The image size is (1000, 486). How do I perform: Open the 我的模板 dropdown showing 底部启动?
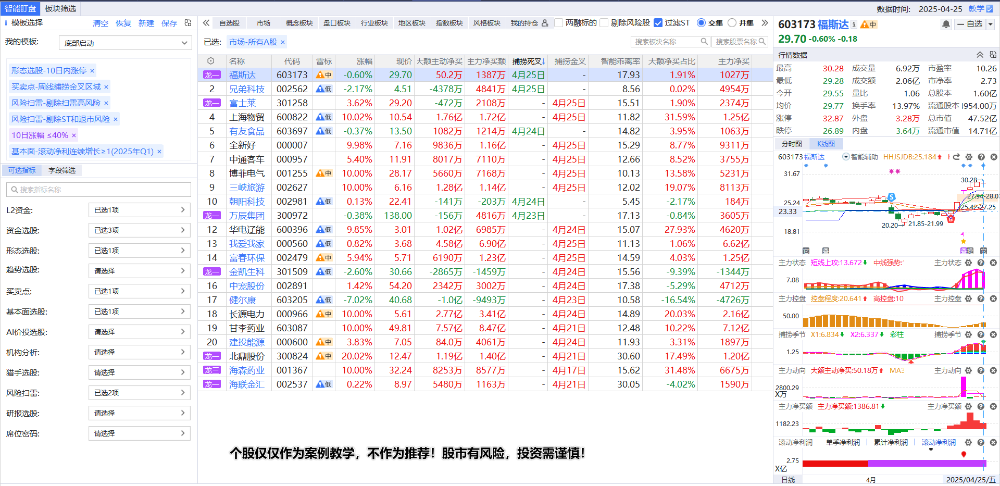(126, 43)
